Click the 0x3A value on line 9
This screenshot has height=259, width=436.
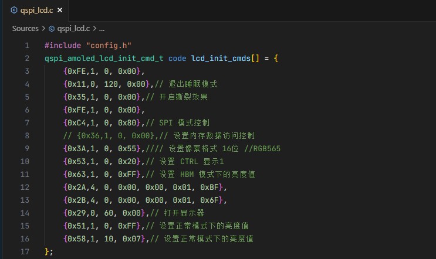[x=76, y=148]
